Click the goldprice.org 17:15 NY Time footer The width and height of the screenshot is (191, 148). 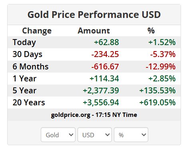point(94,115)
